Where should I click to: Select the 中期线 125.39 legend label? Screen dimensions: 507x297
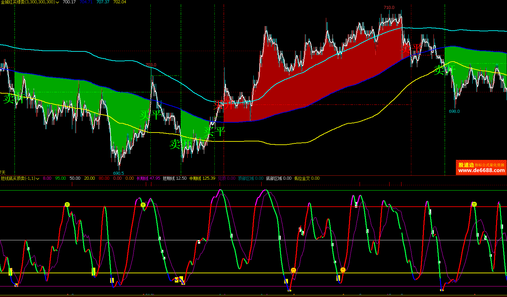coord(202,178)
